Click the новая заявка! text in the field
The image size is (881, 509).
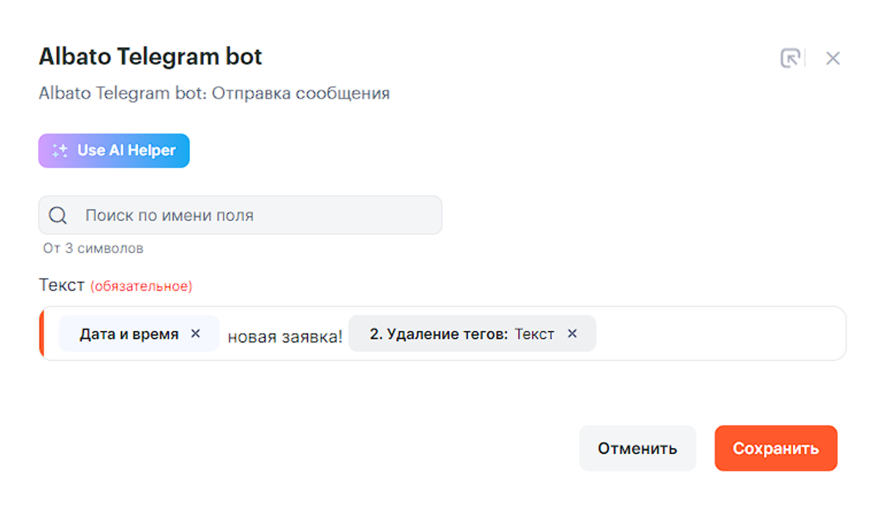tap(284, 337)
